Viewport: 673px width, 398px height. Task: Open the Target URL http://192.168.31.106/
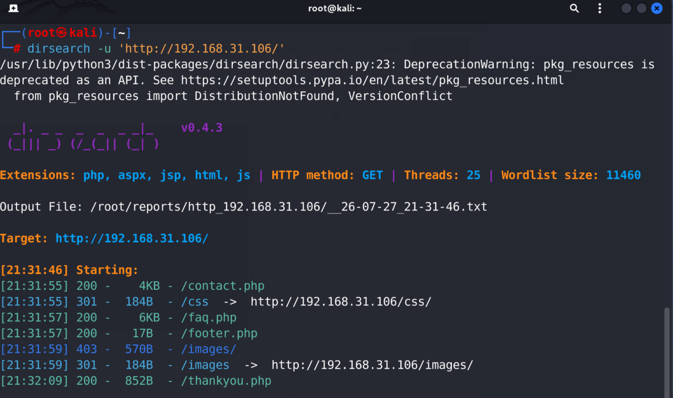132,239
